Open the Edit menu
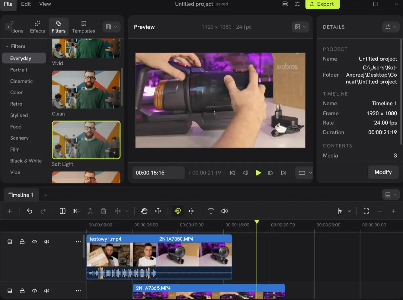This screenshot has height=300, width=403. pos(26,4)
